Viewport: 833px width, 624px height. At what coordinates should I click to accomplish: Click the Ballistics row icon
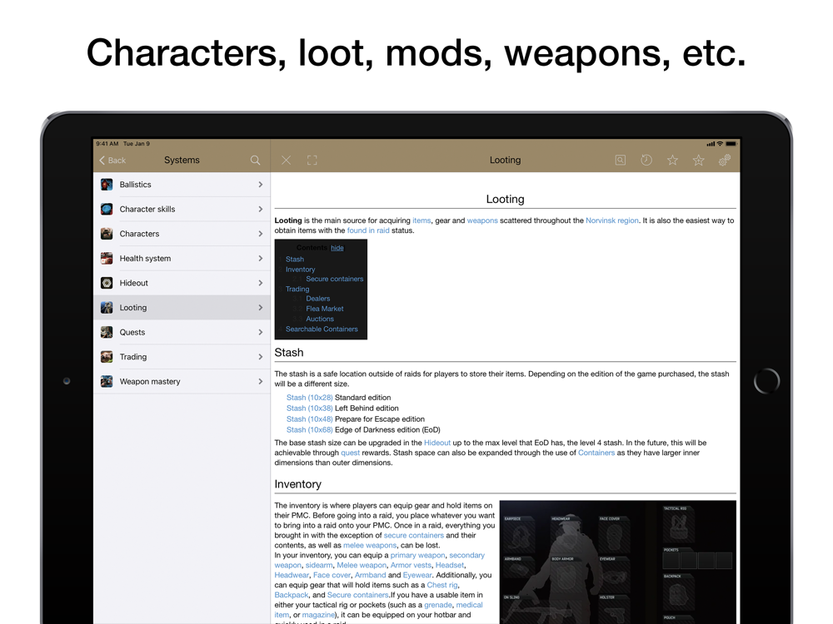pos(107,185)
